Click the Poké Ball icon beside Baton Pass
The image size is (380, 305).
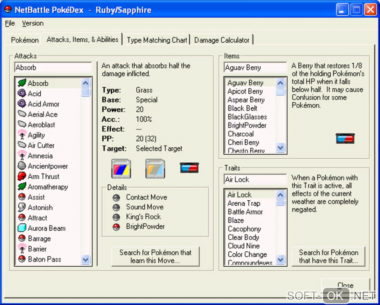click(x=22, y=259)
